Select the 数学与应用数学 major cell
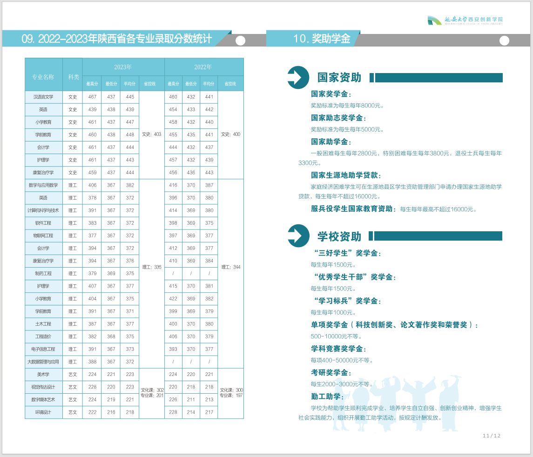The width and height of the screenshot is (533, 457). point(43,185)
